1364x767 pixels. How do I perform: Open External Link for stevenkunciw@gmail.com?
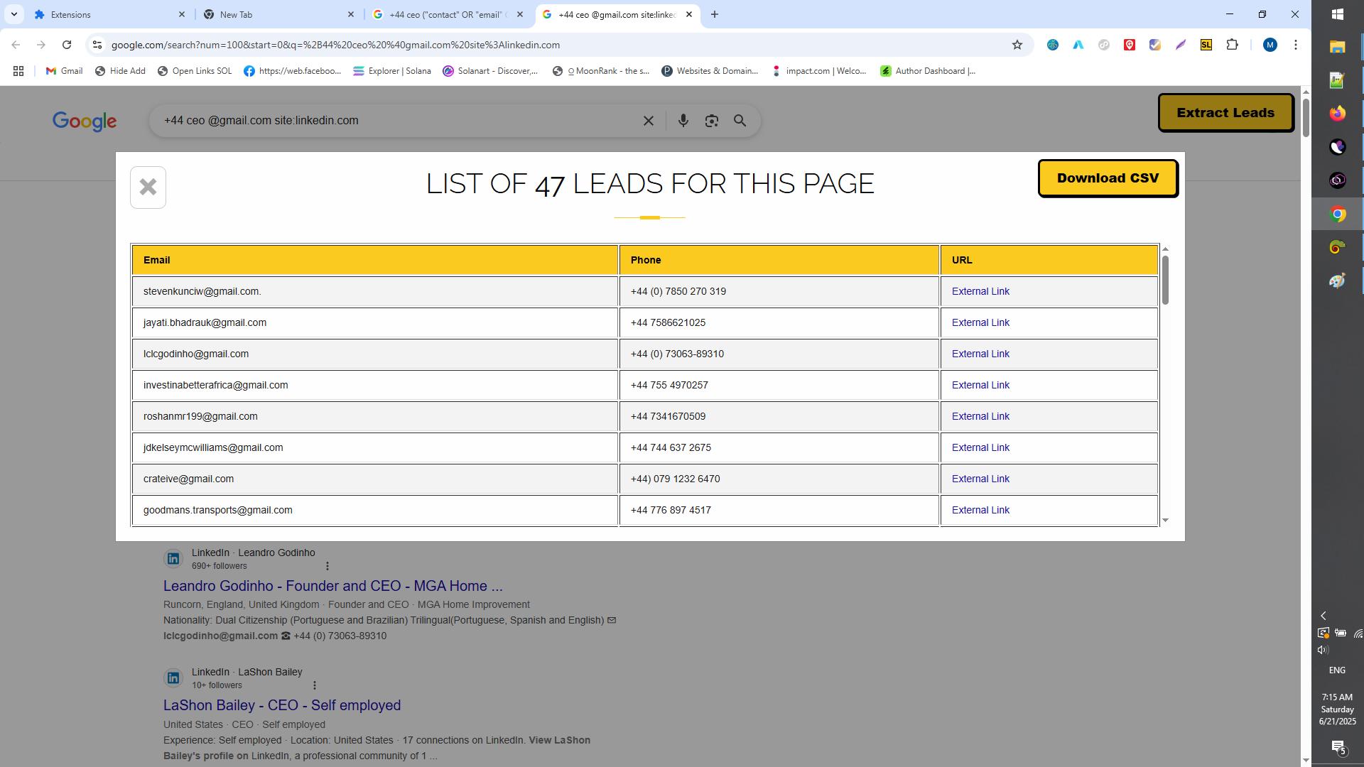(x=980, y=291)
